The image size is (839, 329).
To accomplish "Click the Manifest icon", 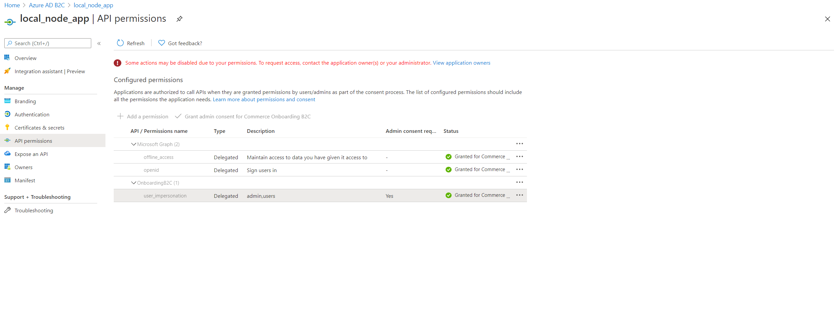I will coord(7,180).
